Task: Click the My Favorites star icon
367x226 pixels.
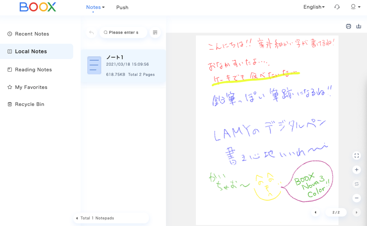Action: click(10, 87)
